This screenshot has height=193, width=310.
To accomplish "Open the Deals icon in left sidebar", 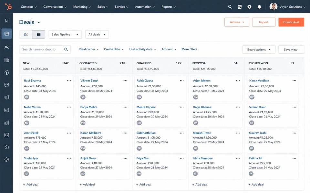I will coord(6,33).
